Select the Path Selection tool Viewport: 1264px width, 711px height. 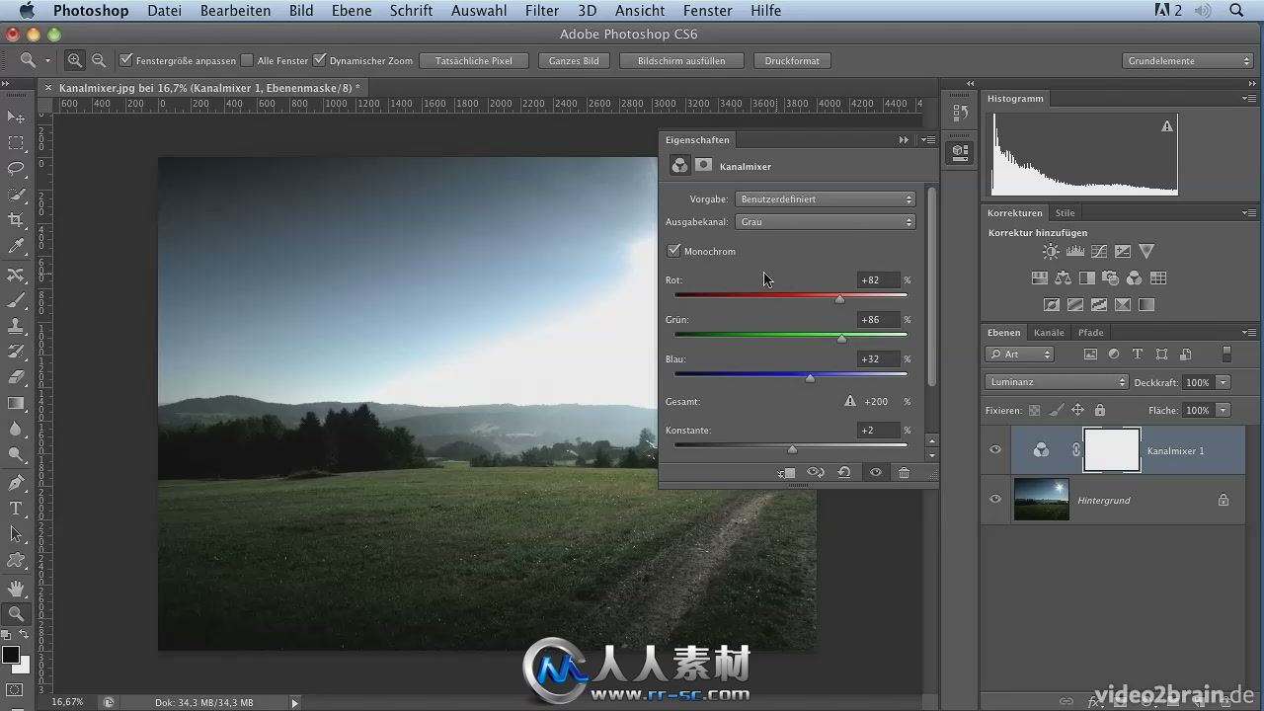tap(16, 534)
